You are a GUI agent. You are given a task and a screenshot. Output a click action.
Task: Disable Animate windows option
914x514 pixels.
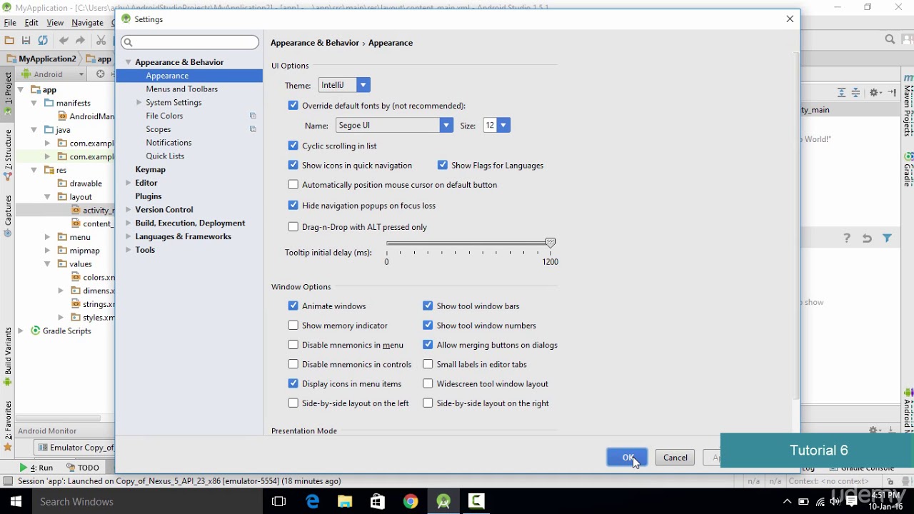pos(293,306)
